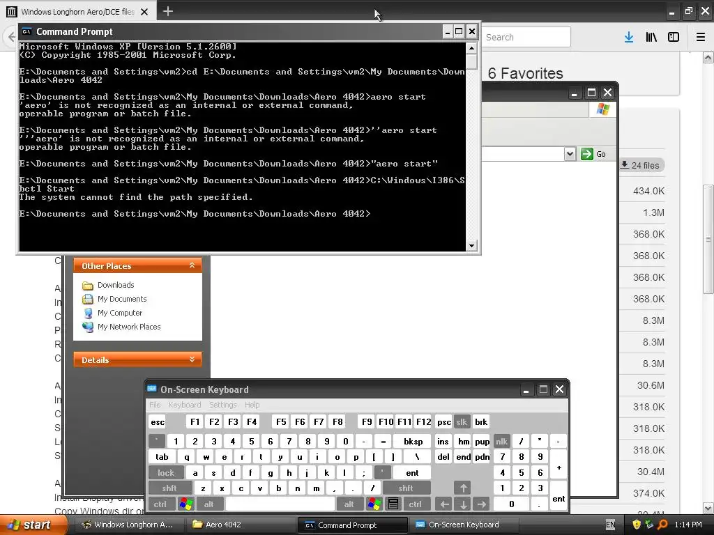
Task: Click the On-Screen Keyboard title icon
Action: (152, 389)
